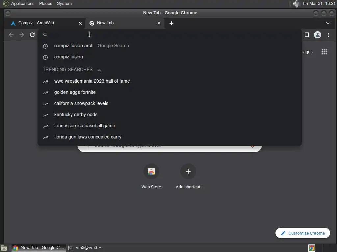The width and height of the screenshot is (337, 252).
Task: Select the New Tab tab
Action: click(x=125, y=23)
